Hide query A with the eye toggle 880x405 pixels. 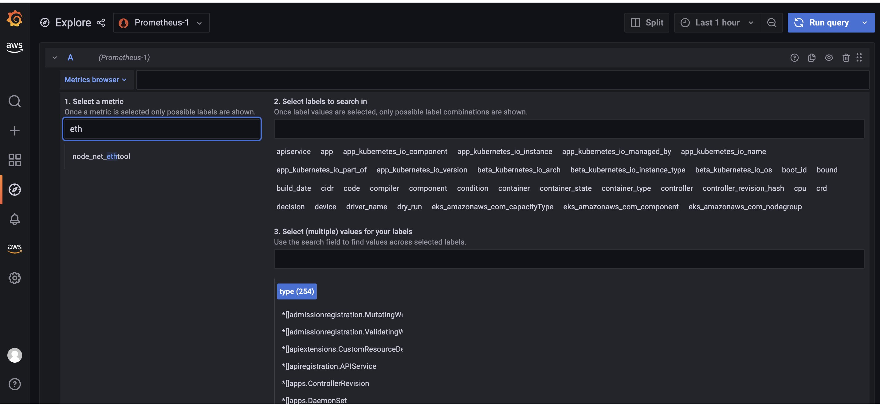[x=829, y=58]
